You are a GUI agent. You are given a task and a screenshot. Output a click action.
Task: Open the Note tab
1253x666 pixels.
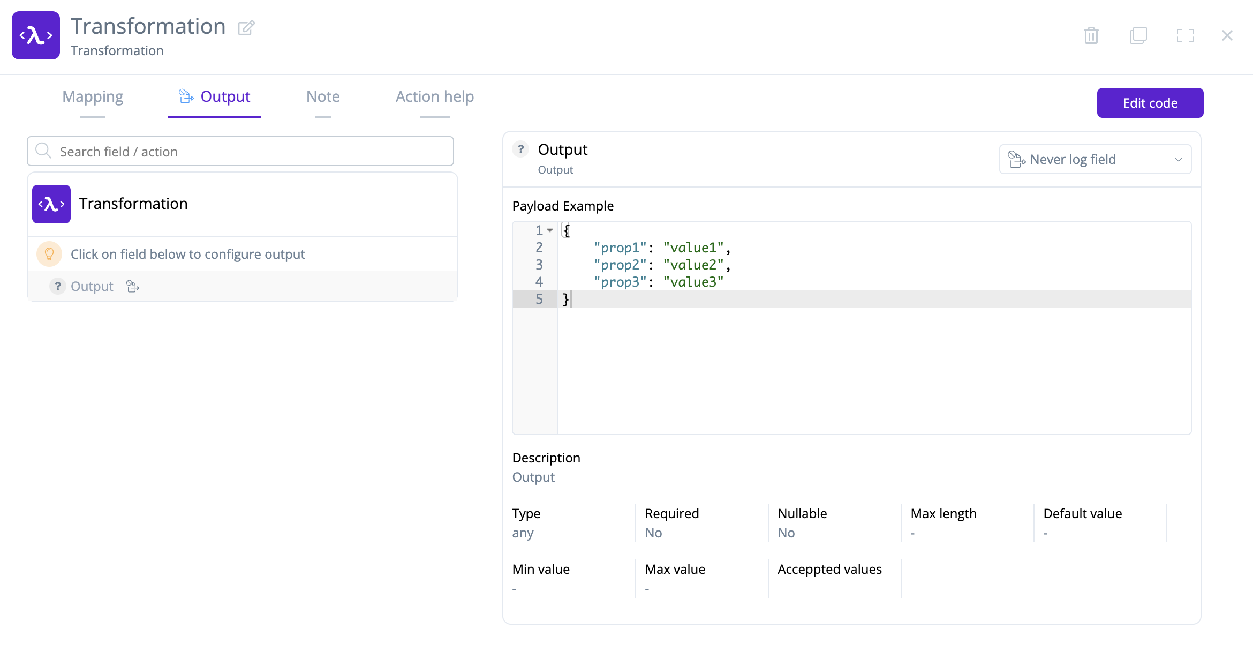pos(323,97)
